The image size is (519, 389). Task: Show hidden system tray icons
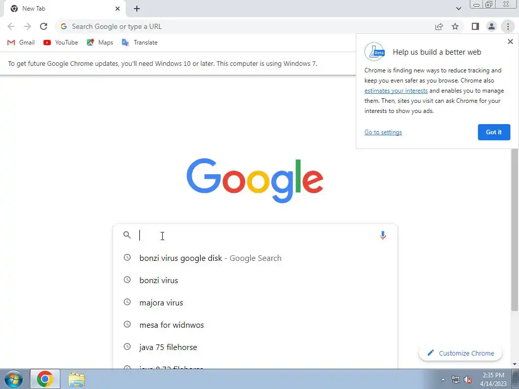coord(443,379)
